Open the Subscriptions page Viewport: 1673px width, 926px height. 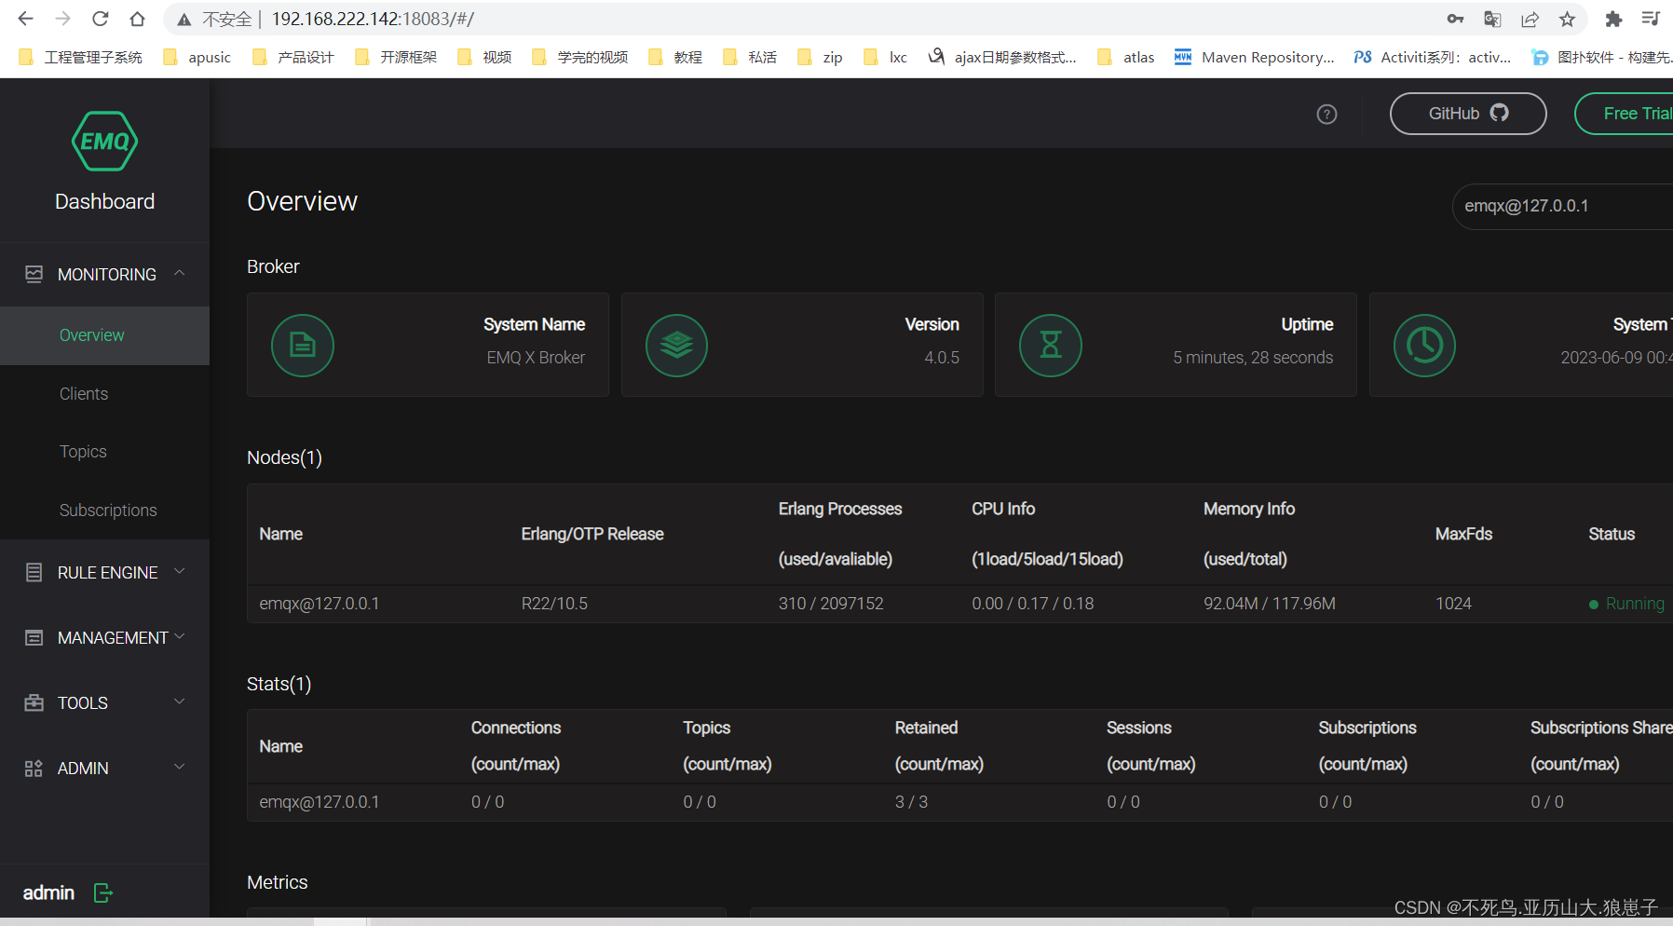[108, 511]
